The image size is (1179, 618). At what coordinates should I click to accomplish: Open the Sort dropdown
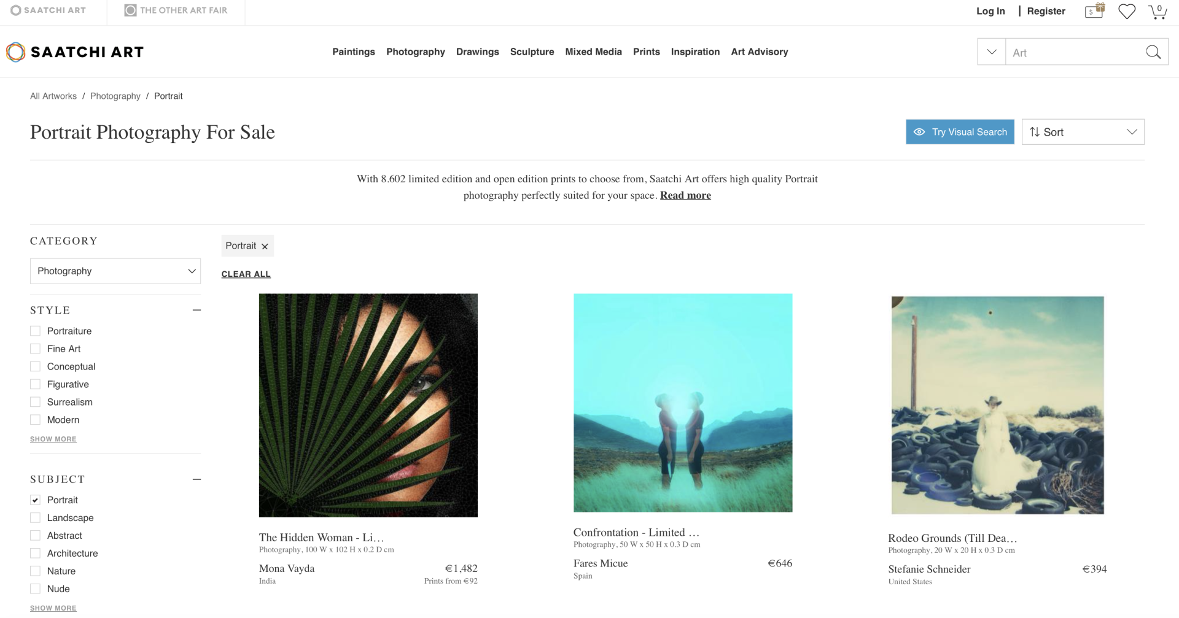[1083, 132]
